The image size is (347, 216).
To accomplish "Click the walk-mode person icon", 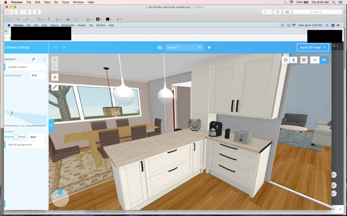I will tap(294, 60).
